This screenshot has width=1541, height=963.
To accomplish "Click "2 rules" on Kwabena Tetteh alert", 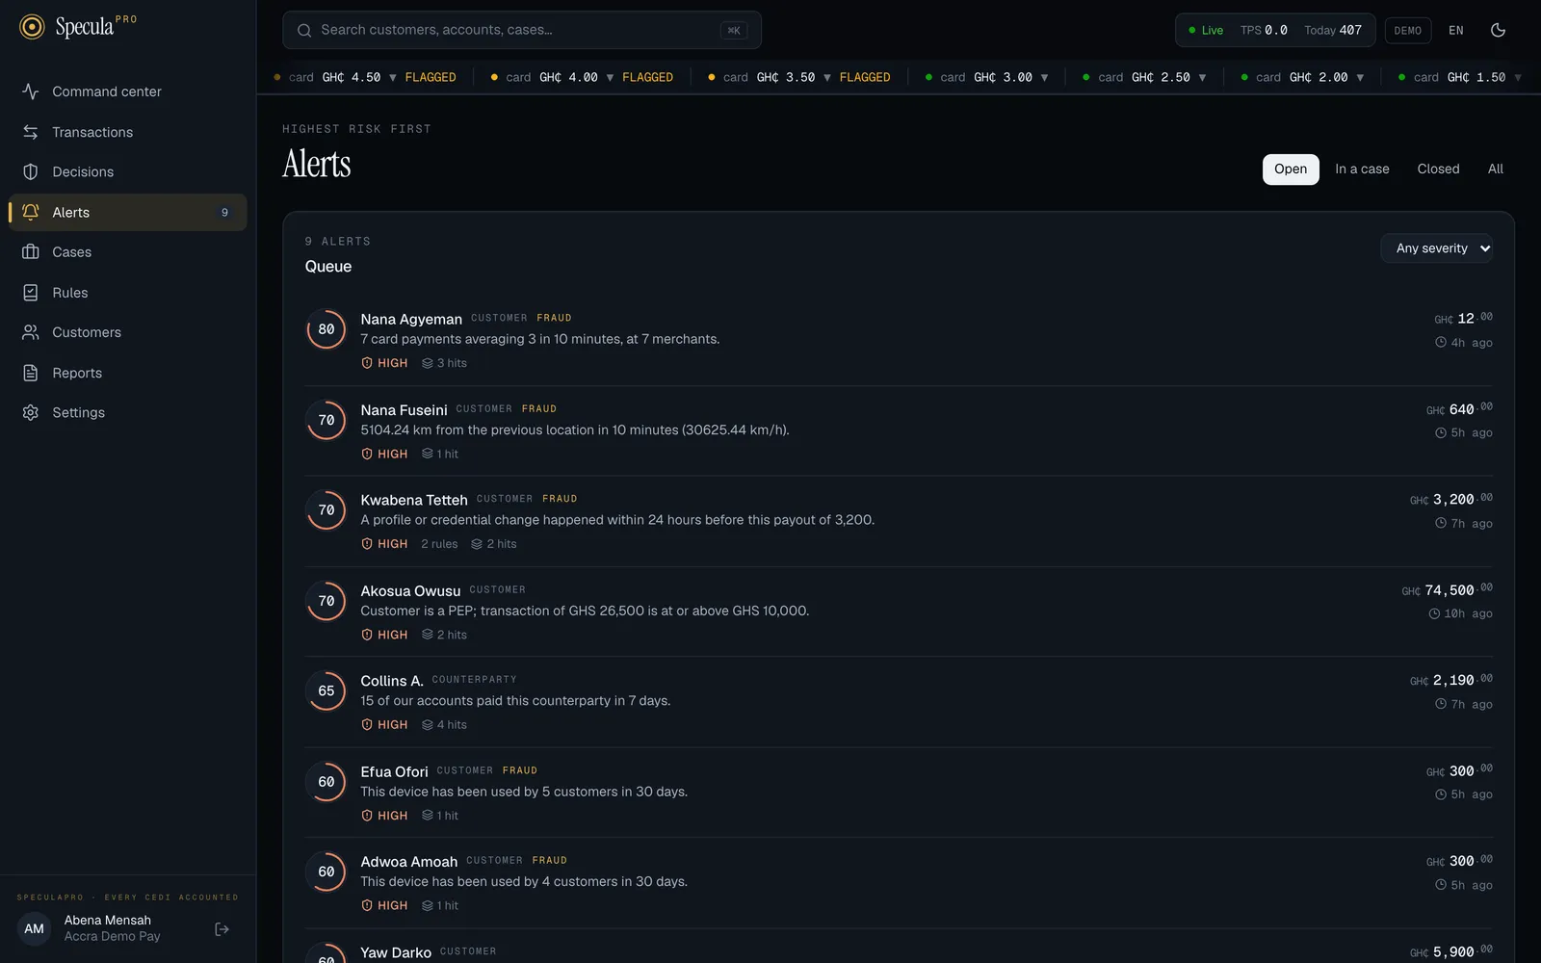I will point(439,544).
